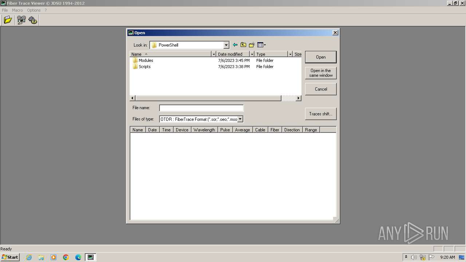Click trace list Fiber column header
This screenshot has width=466, height=262.
point(275,130)
